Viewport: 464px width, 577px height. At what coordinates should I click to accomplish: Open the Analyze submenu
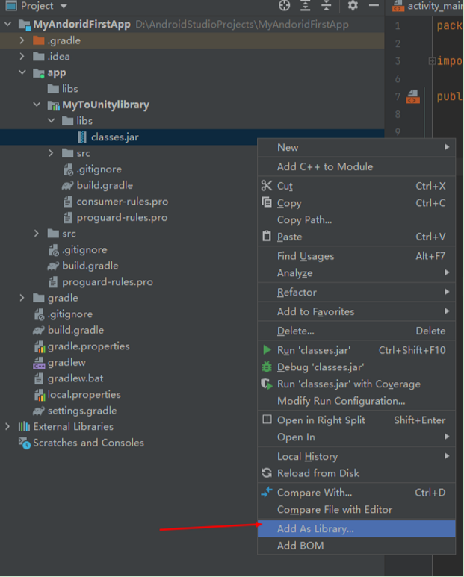[356, 273]
